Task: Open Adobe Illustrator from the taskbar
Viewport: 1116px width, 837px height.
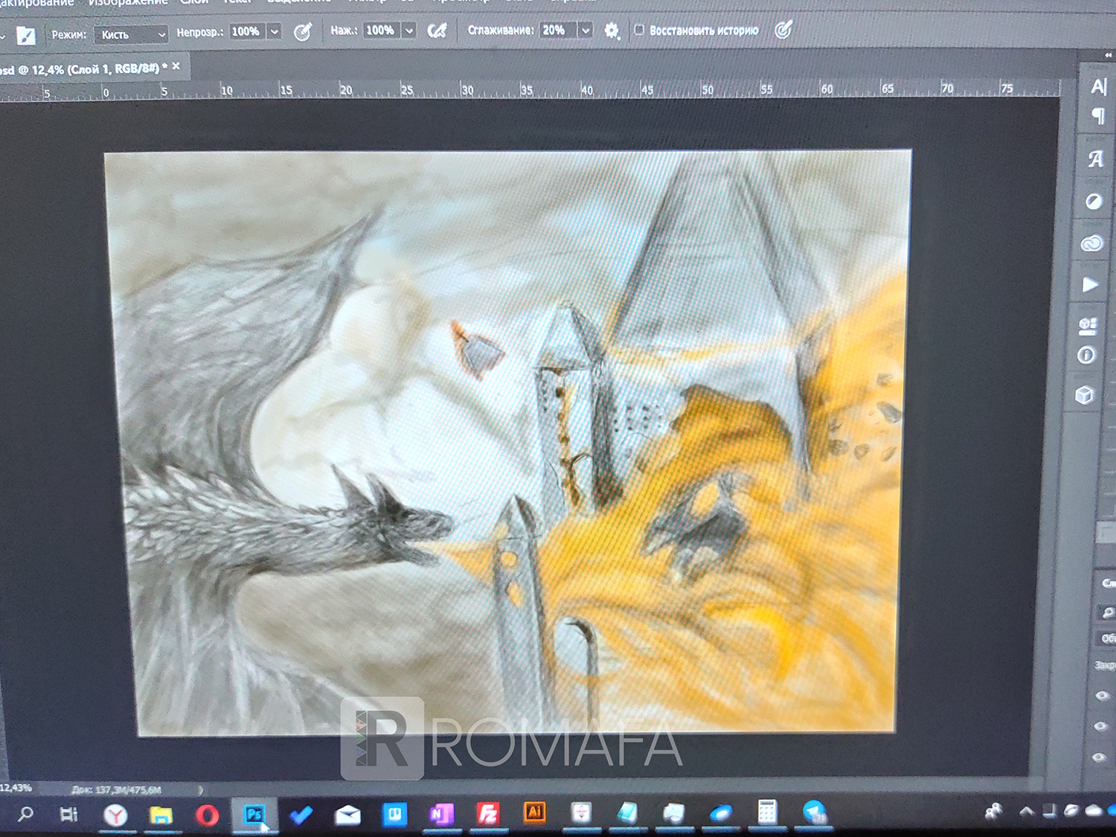Action: (x=534, y=812)
